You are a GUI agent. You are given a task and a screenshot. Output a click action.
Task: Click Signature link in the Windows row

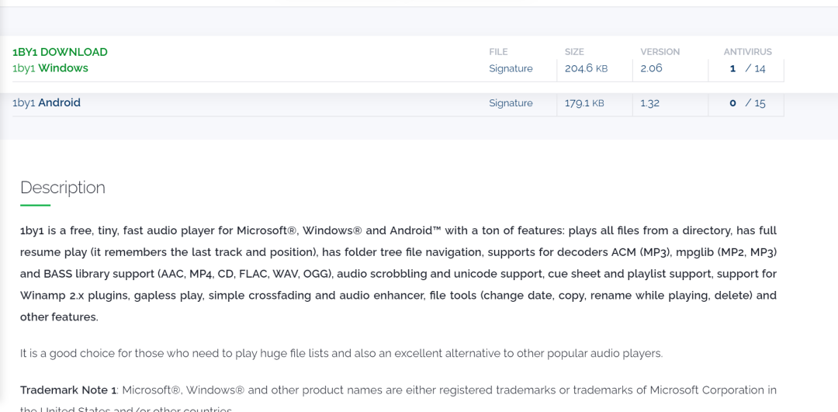pos(511,68)
